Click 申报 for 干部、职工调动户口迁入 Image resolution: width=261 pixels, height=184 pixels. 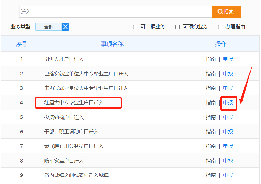[228, 132]
